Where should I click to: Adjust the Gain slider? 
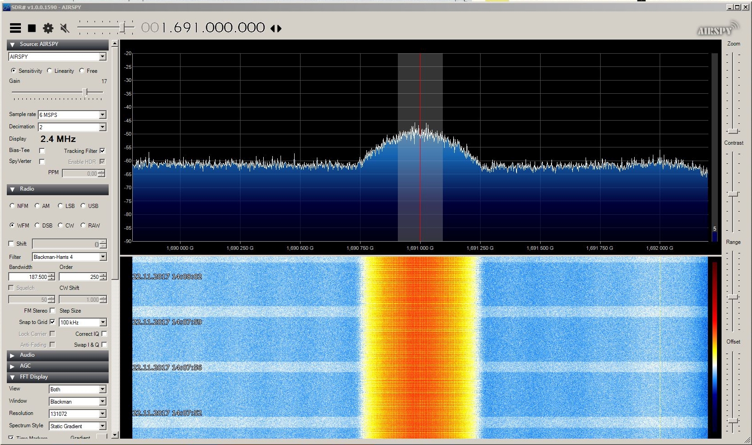click(x=85, y=92)
